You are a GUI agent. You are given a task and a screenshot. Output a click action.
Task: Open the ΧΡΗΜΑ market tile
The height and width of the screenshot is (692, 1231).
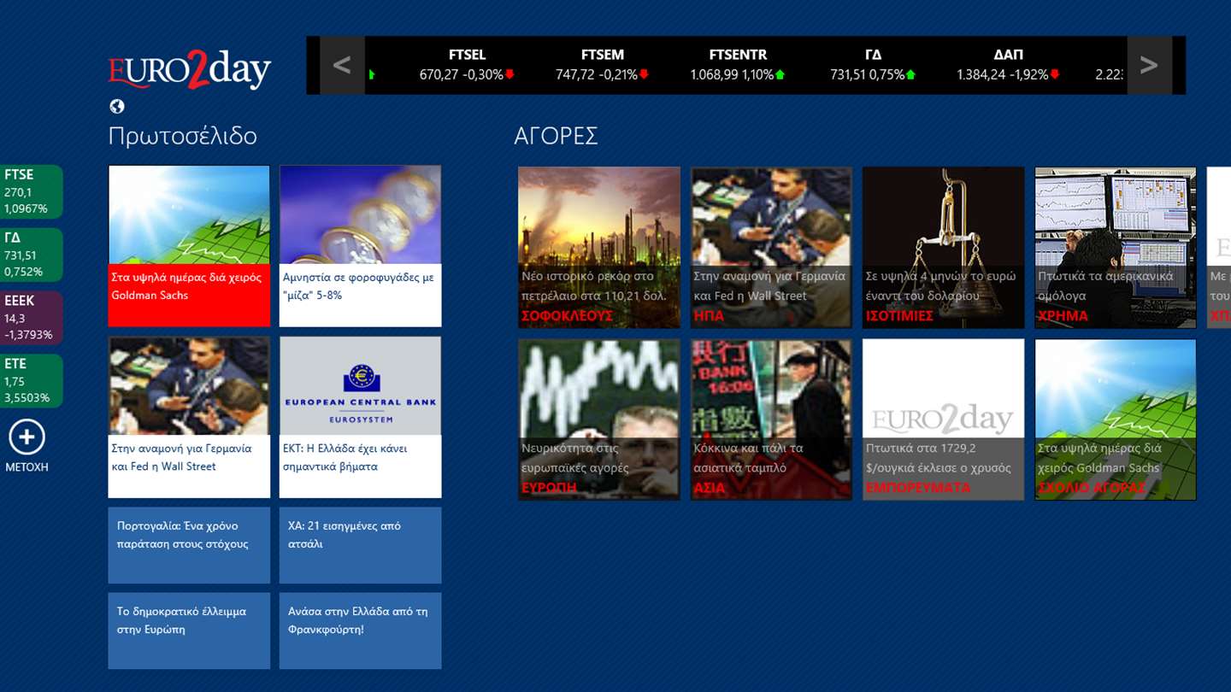click(x=1116, y=248)
